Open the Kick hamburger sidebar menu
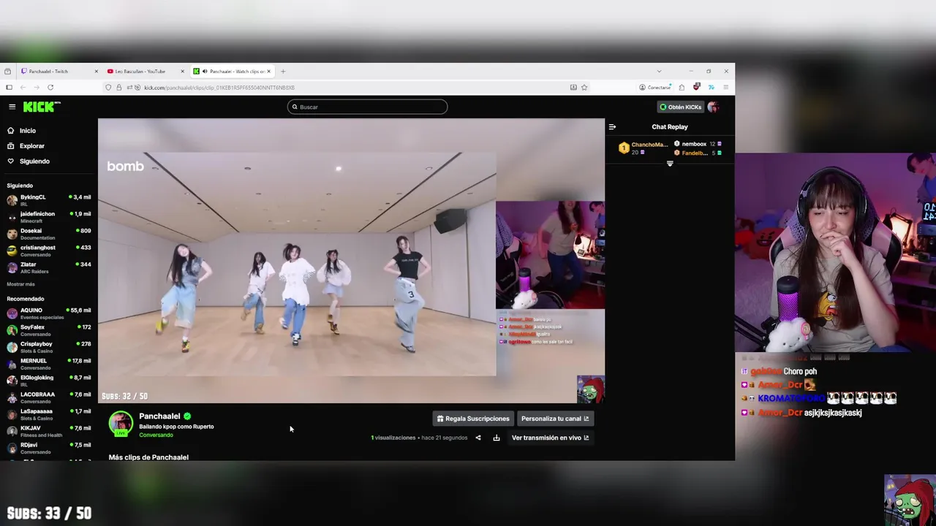 point(12,107)
